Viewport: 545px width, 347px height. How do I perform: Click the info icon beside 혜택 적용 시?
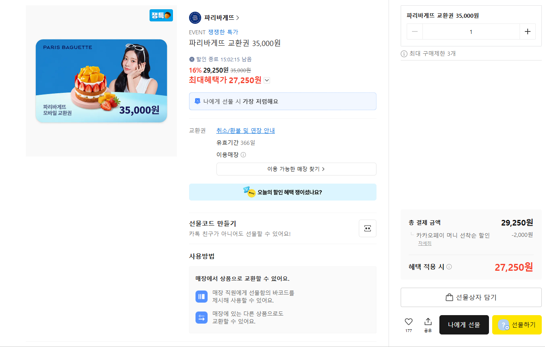449,267
